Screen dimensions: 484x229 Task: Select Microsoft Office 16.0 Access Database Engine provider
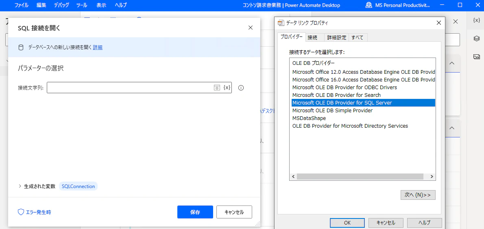click(363, 80)
